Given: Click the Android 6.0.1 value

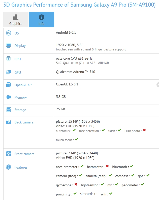Looking at the screenshot, I should click(x=66, y=32).
